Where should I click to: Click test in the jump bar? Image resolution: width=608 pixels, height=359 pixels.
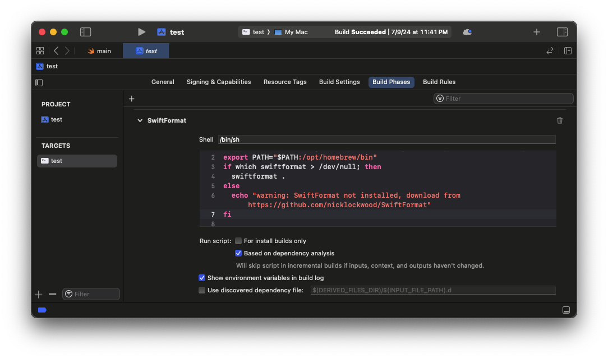point(47,66)
